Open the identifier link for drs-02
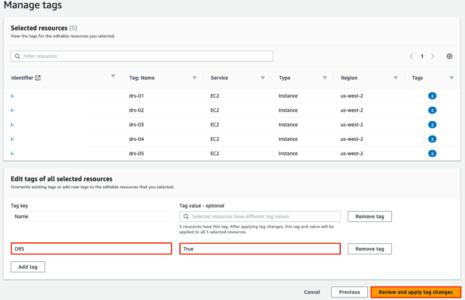465x300 pixels. (12, 110)
